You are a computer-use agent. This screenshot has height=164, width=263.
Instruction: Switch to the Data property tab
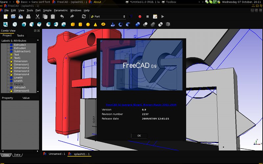[x=17, y=154]
